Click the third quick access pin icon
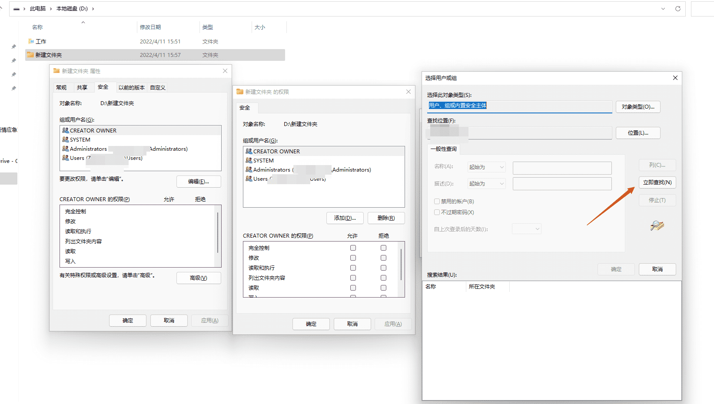This screenshot has height=404, width=714. point(13,74)
